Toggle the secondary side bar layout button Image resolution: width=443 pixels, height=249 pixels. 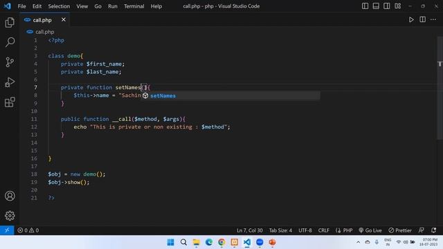(386, 6)
